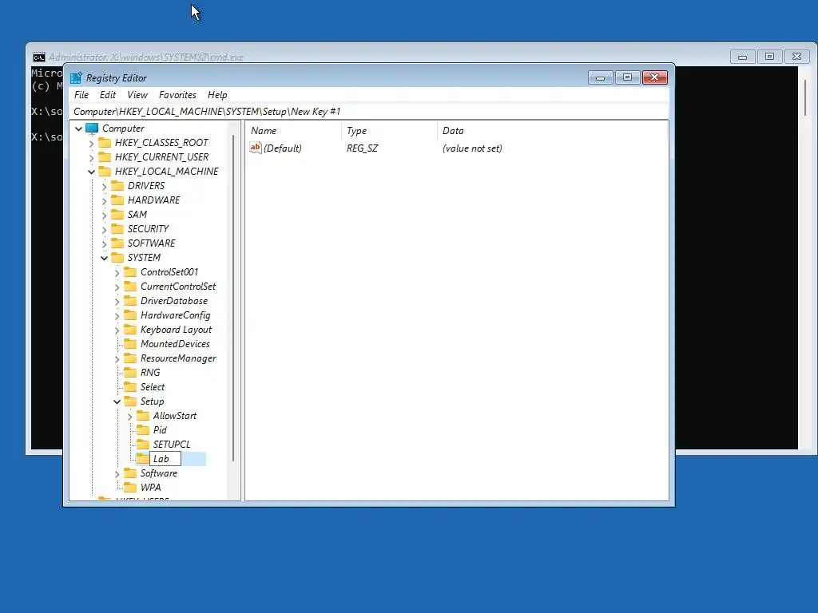Select the Software key under SYSTEM
Screen dimensions: 818x613
click(x=159, y=473)
